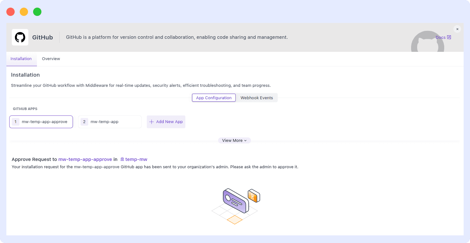Open the Docs link
The image size is (470, 243).
coord(440,37)
